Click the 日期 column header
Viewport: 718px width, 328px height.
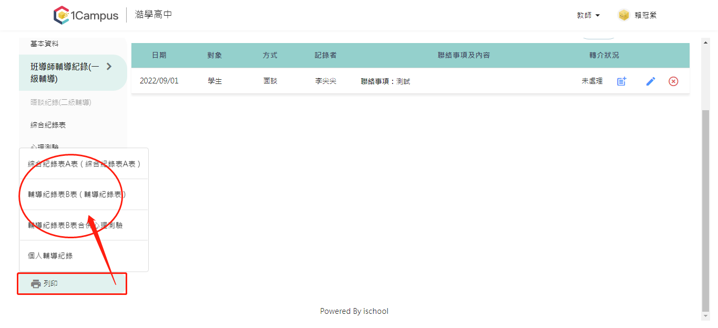pos(159,55)
